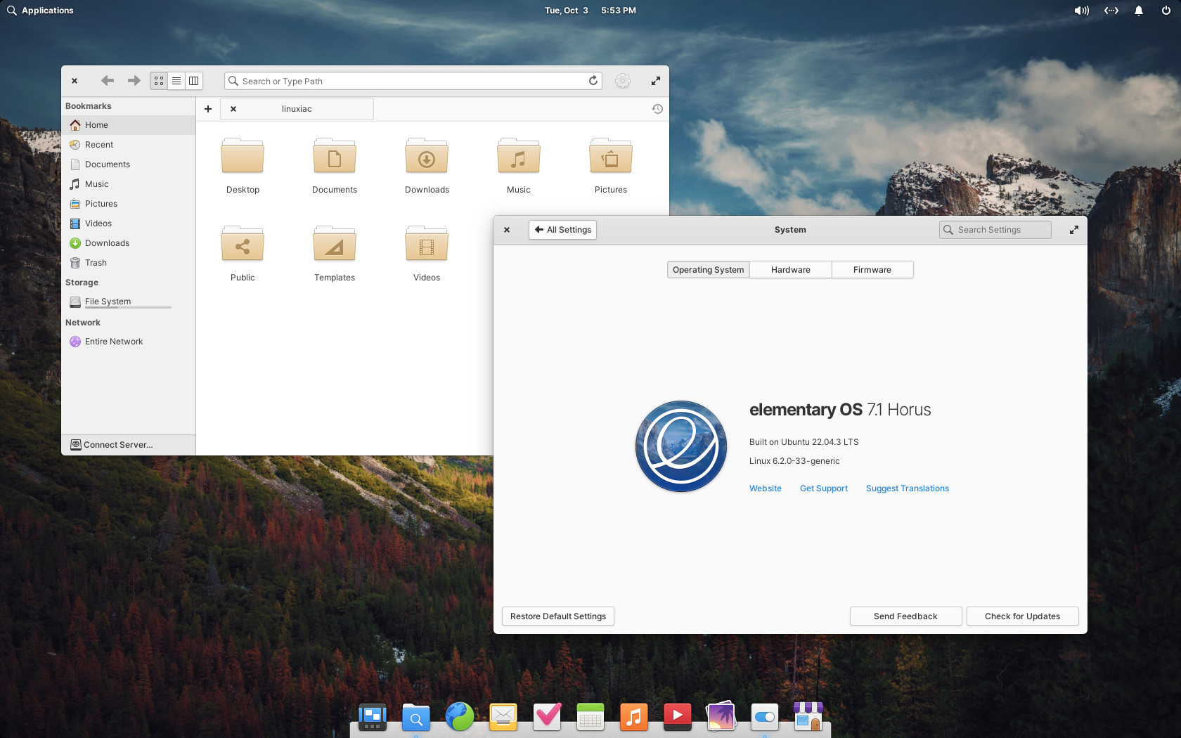Go forward in Files window

pyautogui.click(x=134, y=81)
